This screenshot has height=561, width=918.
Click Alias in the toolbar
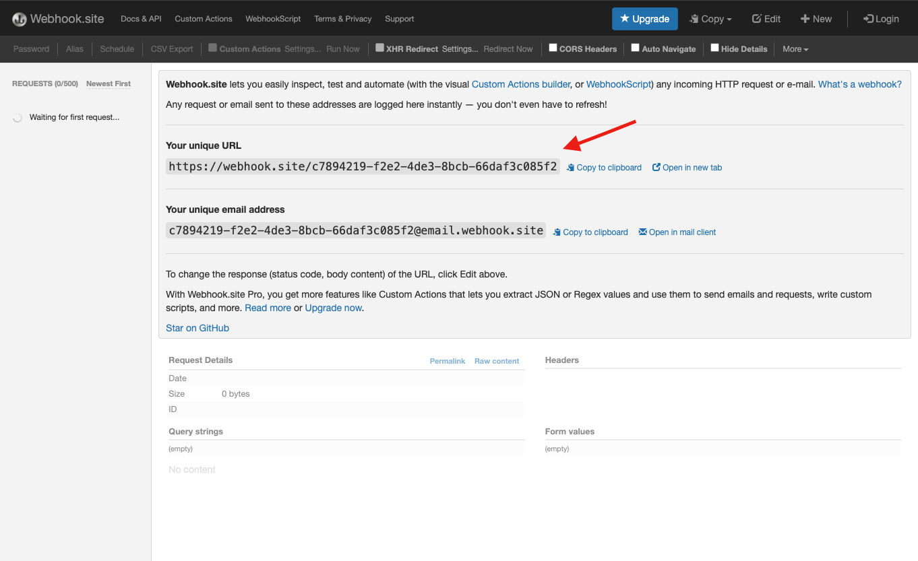click(75, 49)
